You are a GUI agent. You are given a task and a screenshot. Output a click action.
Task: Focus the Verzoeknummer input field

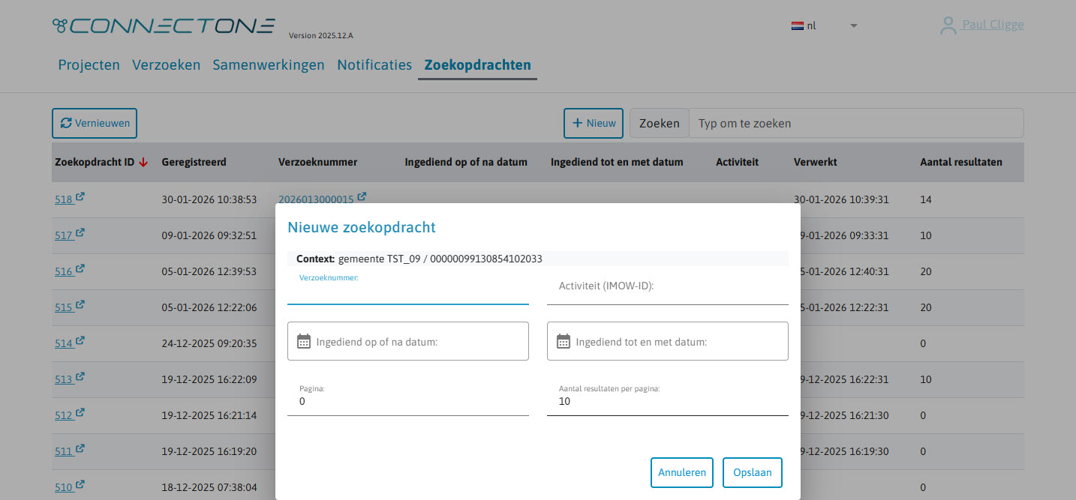[x=408, y=296]
